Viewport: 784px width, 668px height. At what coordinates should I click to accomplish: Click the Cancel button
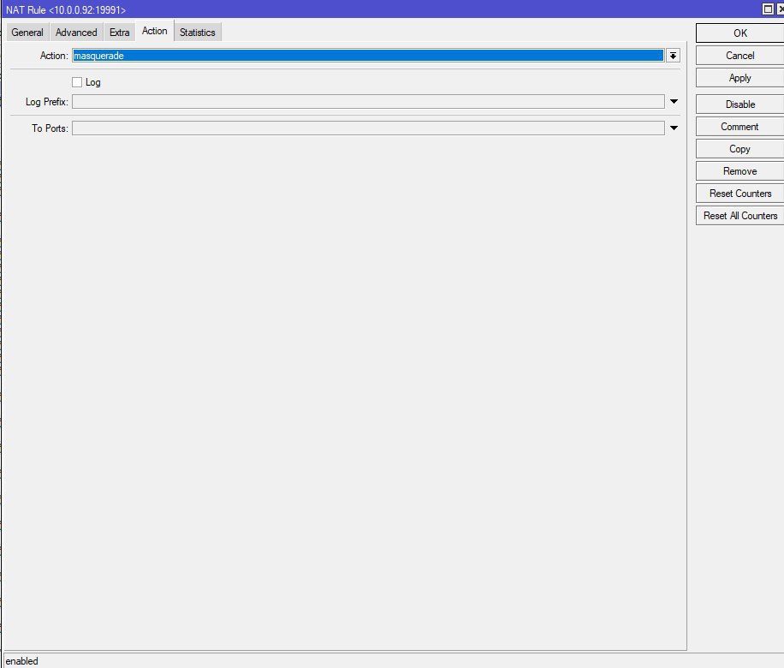(x=740, y=56)
